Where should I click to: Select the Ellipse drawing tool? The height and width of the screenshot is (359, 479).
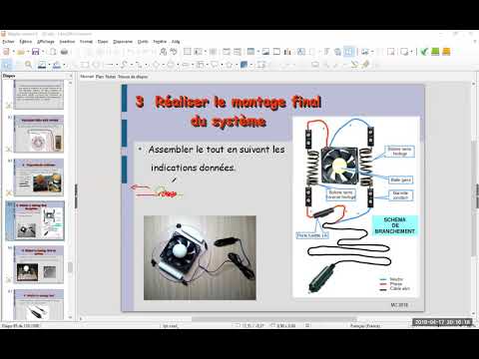click(96, 65)
